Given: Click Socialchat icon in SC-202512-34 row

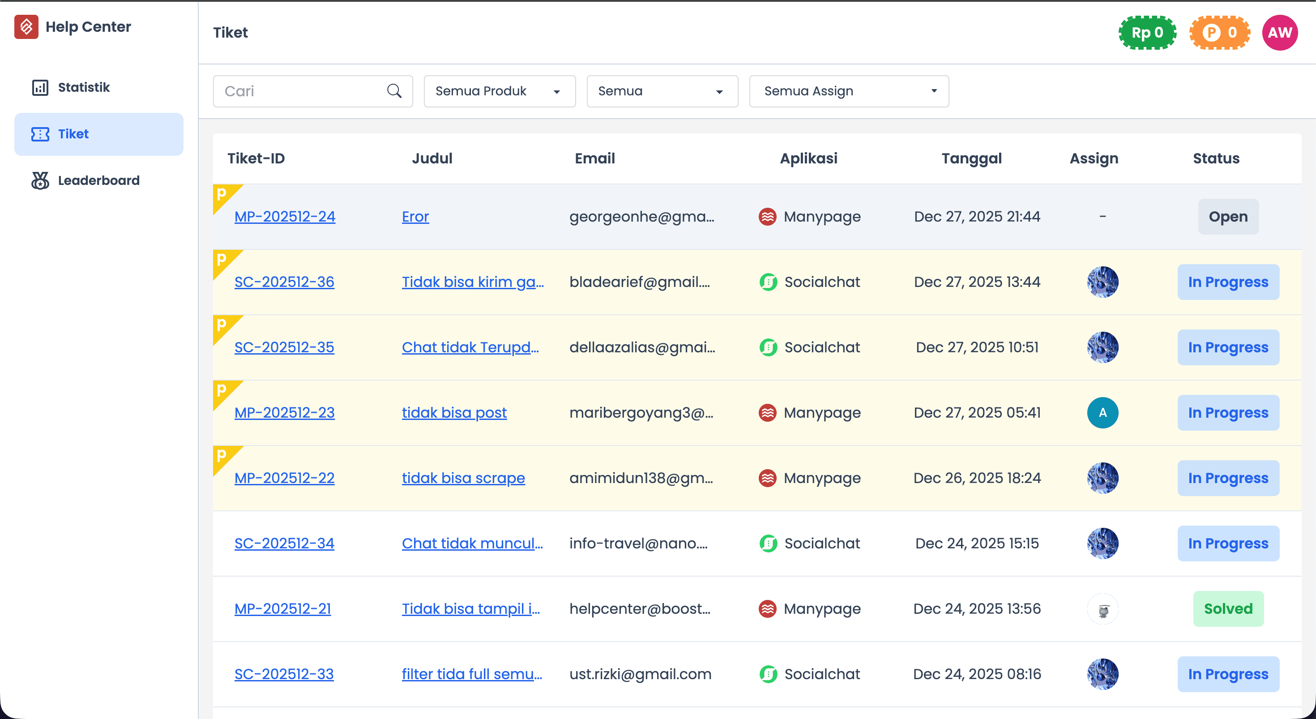Looking at the screenshot, I should [x=768, y=544].
